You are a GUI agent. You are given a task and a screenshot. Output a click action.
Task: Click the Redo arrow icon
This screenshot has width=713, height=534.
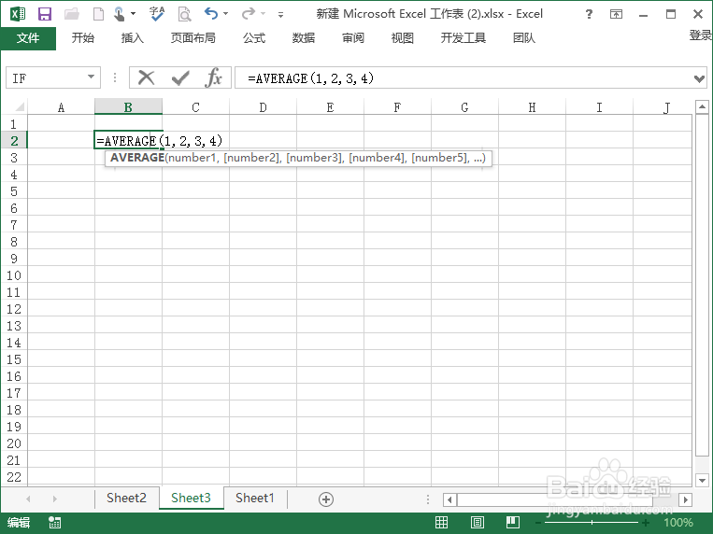click(249, 14)
